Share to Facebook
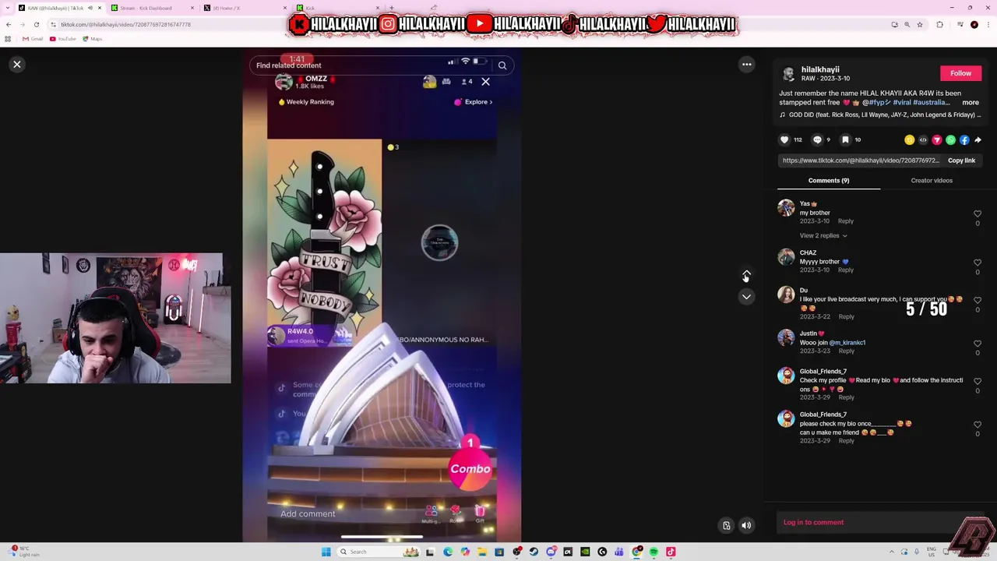Viewport: 997px width, 561px height. (964, 140)
